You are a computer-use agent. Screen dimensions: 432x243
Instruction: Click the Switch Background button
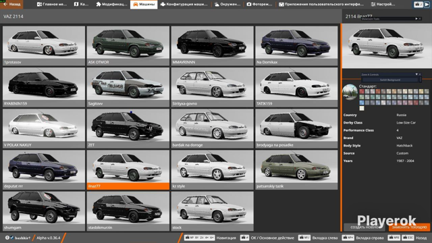click(x=390, y=80)
